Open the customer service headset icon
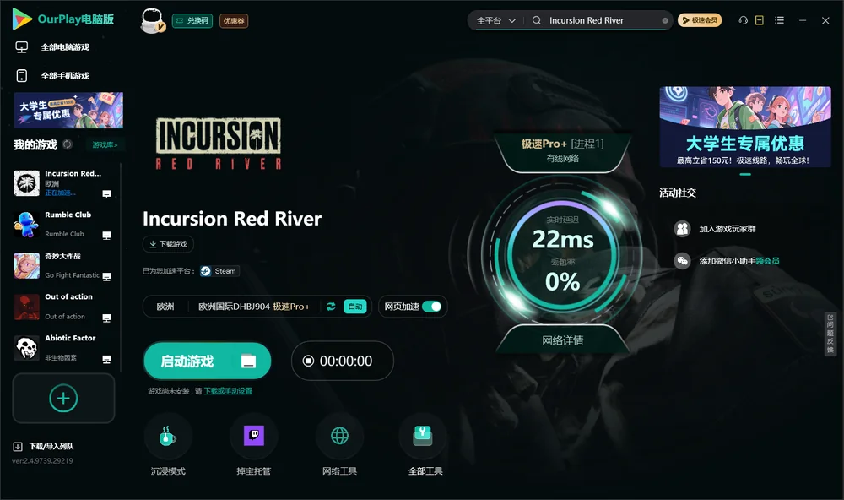The height and width of the screenshot is (500, 844). coord(744,20)
